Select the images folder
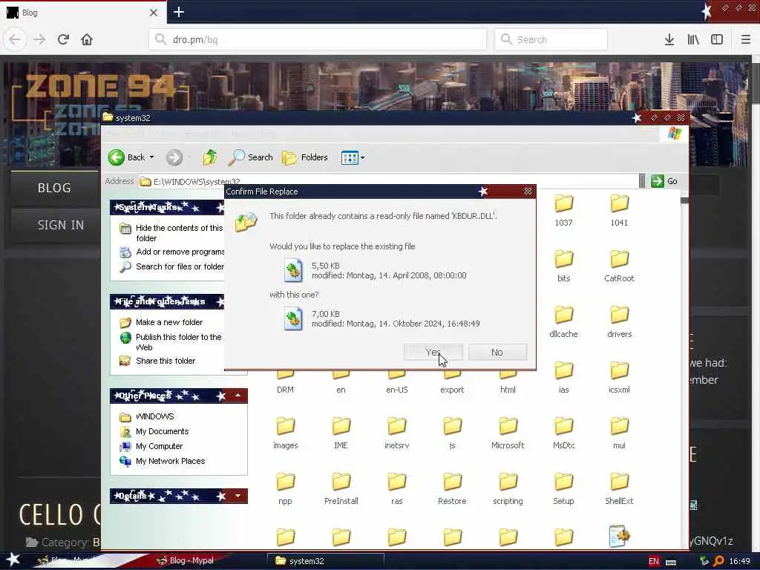760x570 pixels. (x=286, y=433)
